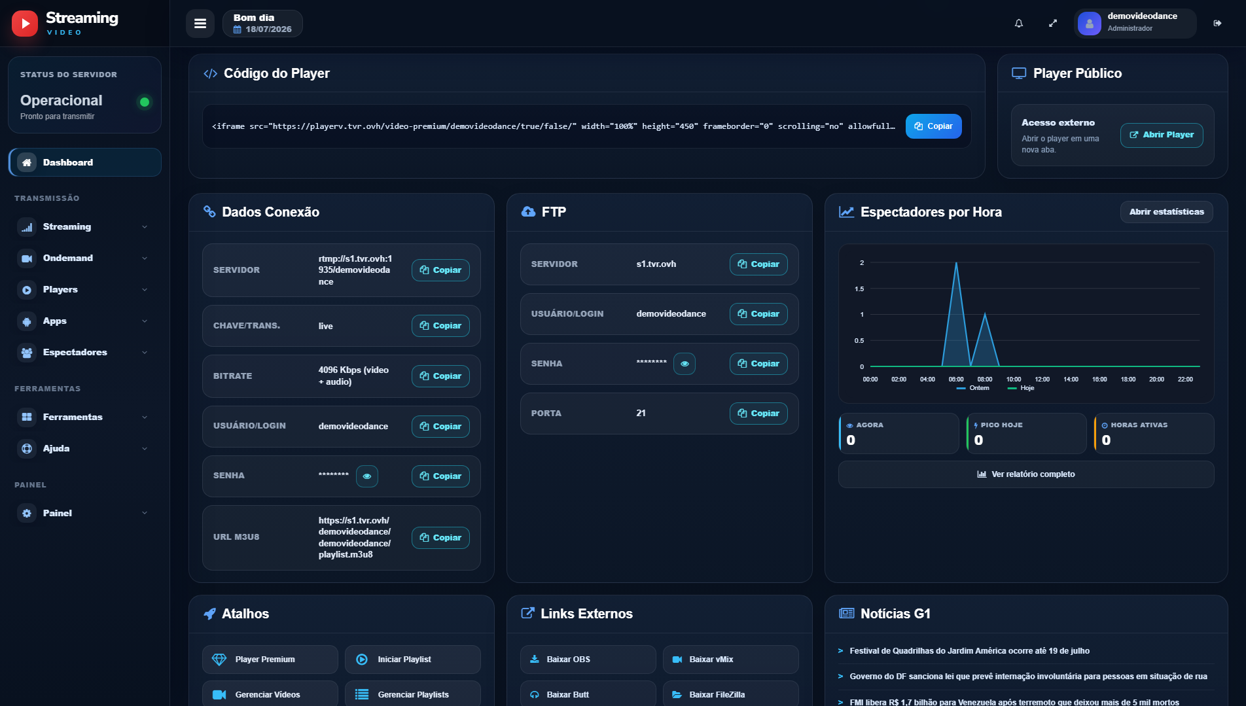Click the Iniciar Playlist shortcut
This screenshot has width=1246, height=706.
[413, 660]
